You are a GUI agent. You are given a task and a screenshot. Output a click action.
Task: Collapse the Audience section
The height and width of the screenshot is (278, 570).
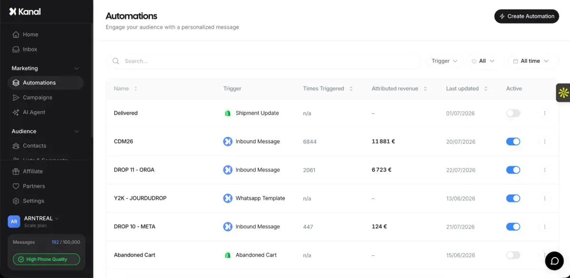pos(76,131)
